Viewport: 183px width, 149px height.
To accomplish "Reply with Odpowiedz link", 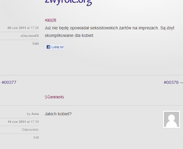I will [30, 130].
